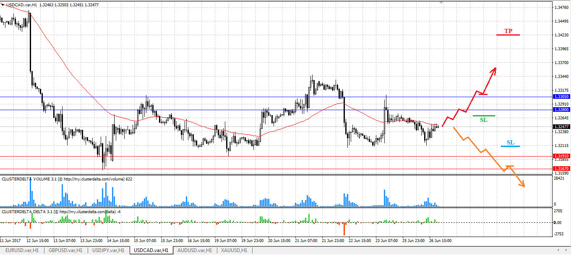Click the blue 1.32800 price level label
The width and height of the screenshot is (571, 255).
click(x=561, y=110)
